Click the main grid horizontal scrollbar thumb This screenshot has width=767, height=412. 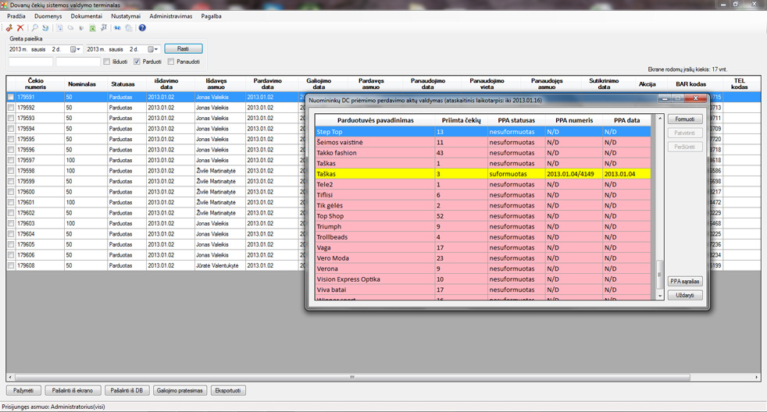pos(352,378)
